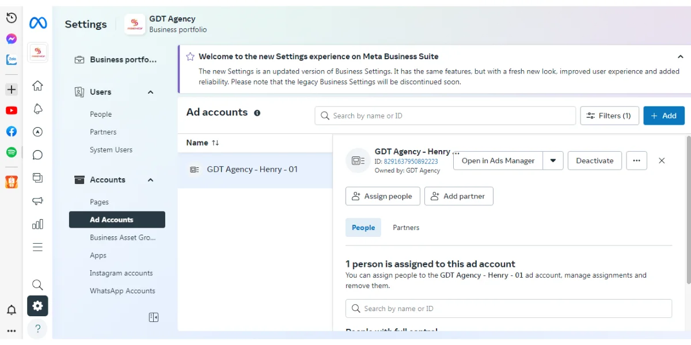Image resolution: width=691 pixels, height=345 pixels.
Task: Open the business portfolio thumbnail in the navigation rail
Action: [38, 52]
